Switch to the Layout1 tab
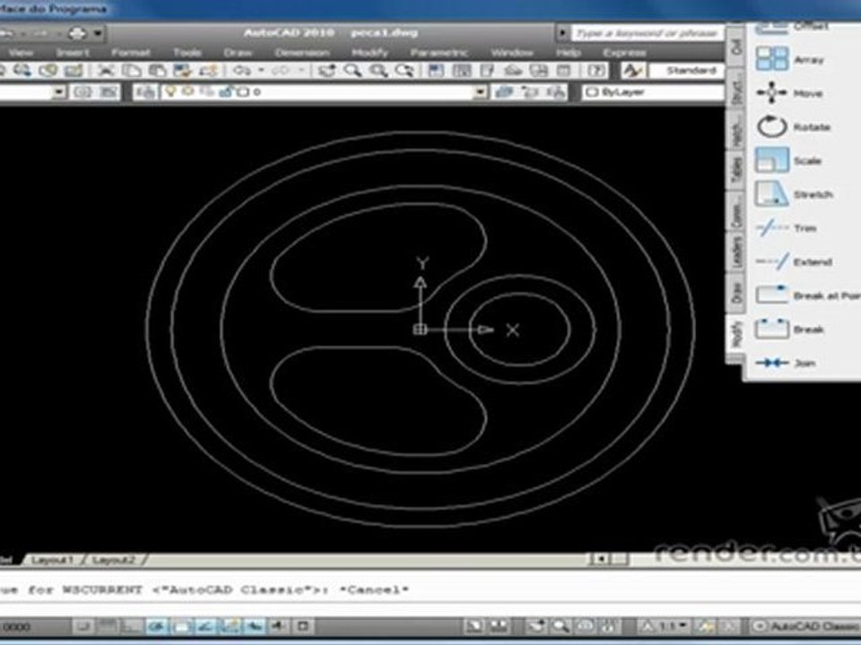The image size is (861, 645). click(x=53, y=560)
